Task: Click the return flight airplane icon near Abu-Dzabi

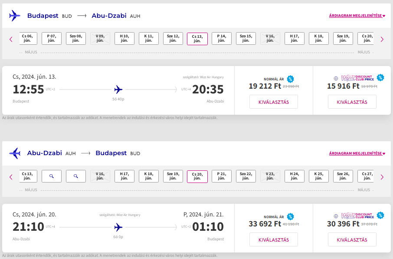Action: tap(15, 153)
